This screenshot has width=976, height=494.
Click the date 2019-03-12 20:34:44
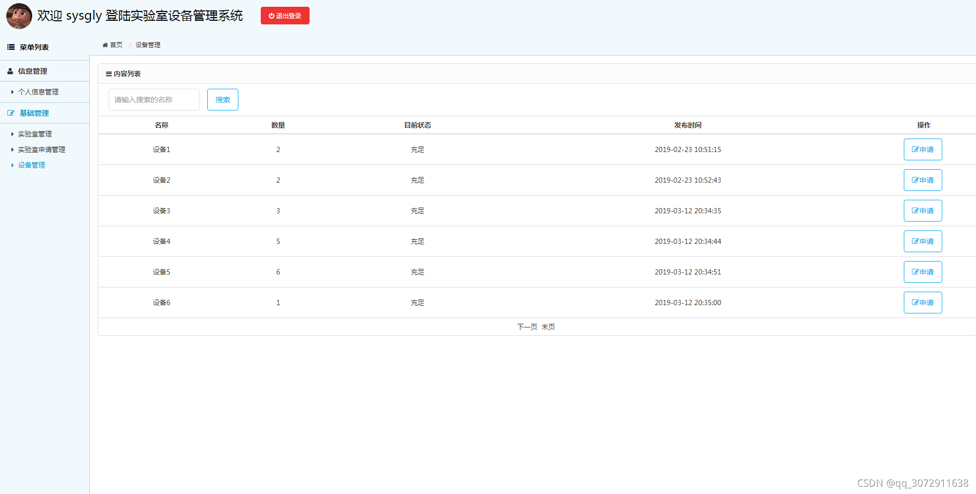(x=688, y=241)
